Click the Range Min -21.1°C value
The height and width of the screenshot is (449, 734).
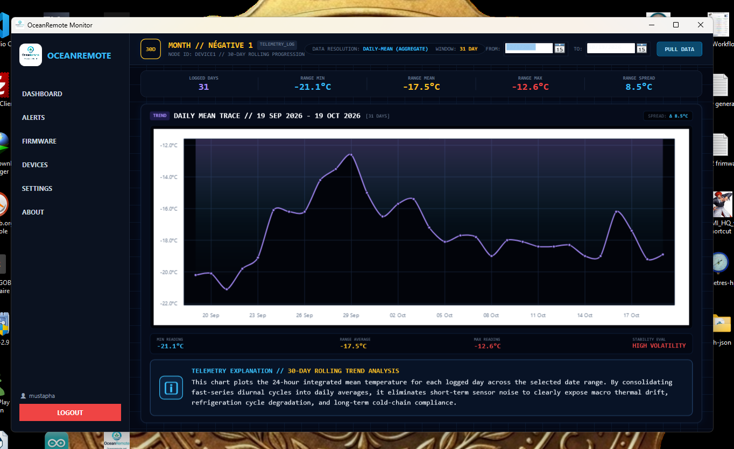point(312,87)
